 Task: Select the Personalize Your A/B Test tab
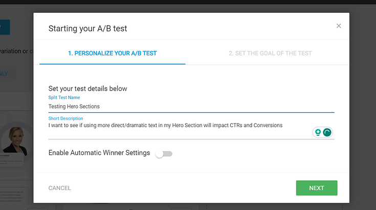click(113, 53)
